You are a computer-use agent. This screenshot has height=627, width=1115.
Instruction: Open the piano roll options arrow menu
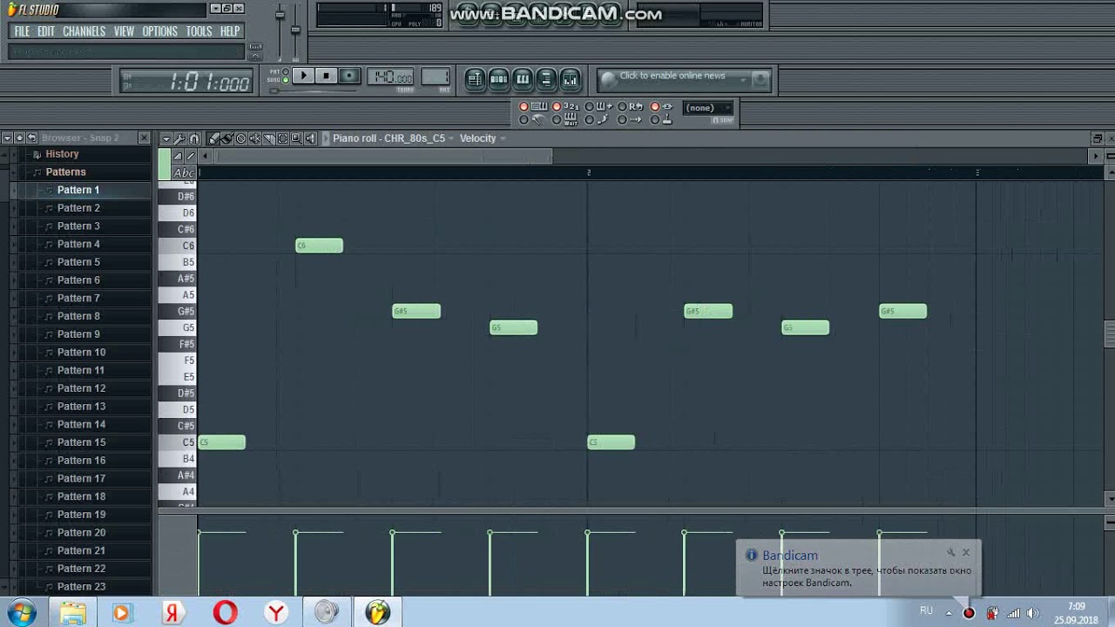pyautogui.click(x=166, y=138)
